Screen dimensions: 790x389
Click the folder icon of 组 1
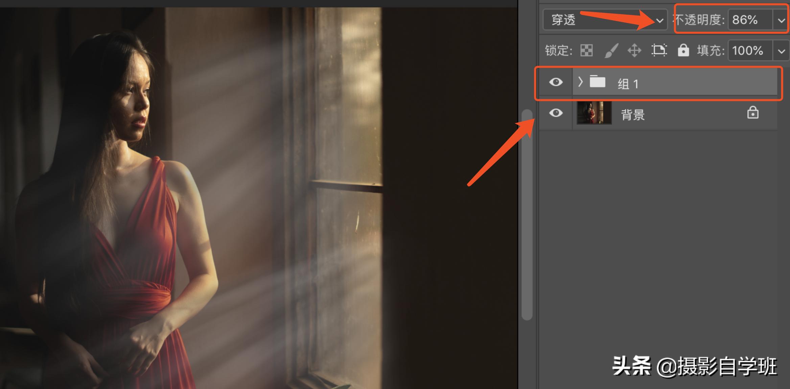tap(598, 82)
